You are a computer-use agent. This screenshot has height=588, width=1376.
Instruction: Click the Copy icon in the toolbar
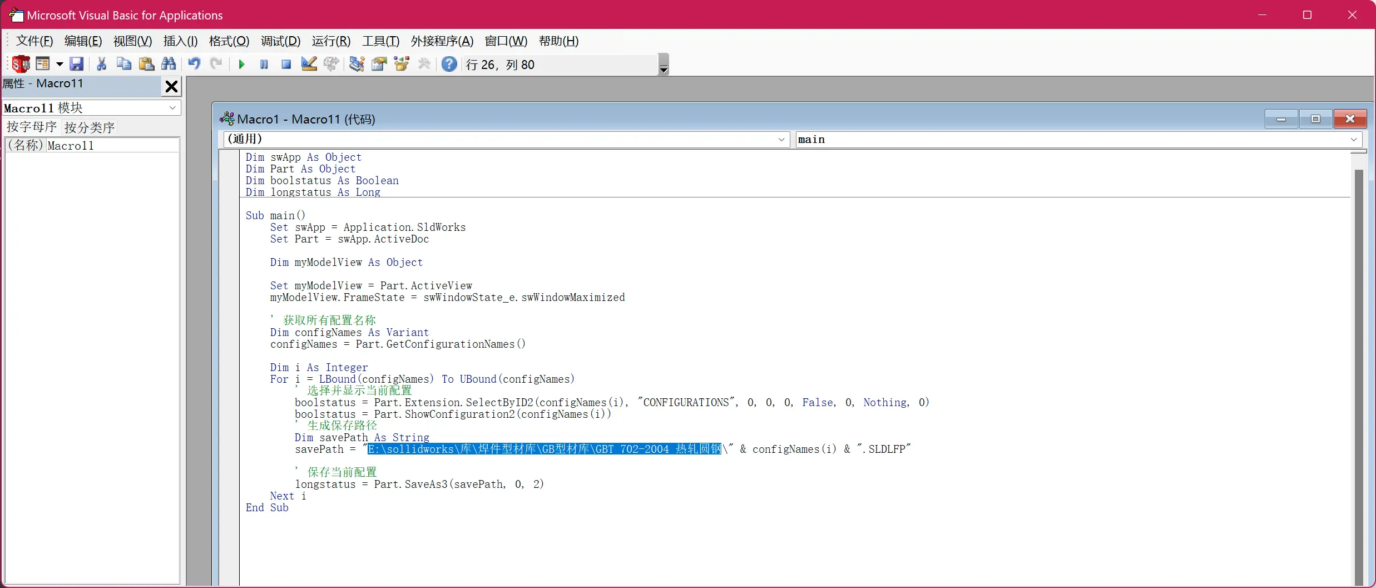pos(124,65)
